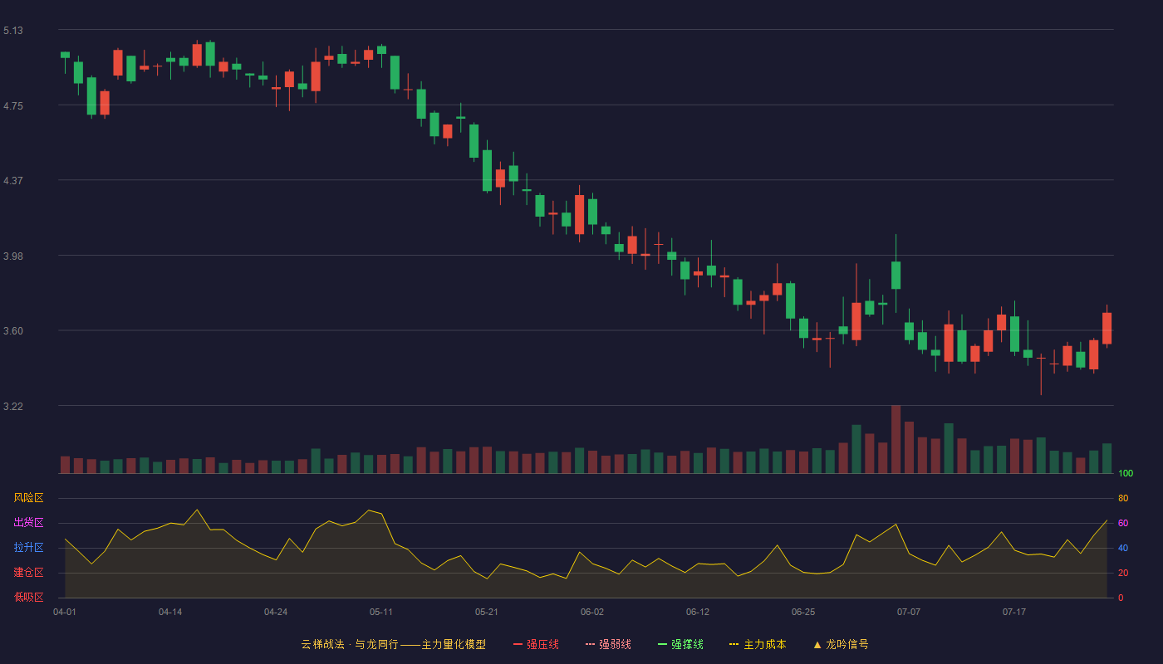Click the 80 indicator axis value

[x=1123, y=498]
